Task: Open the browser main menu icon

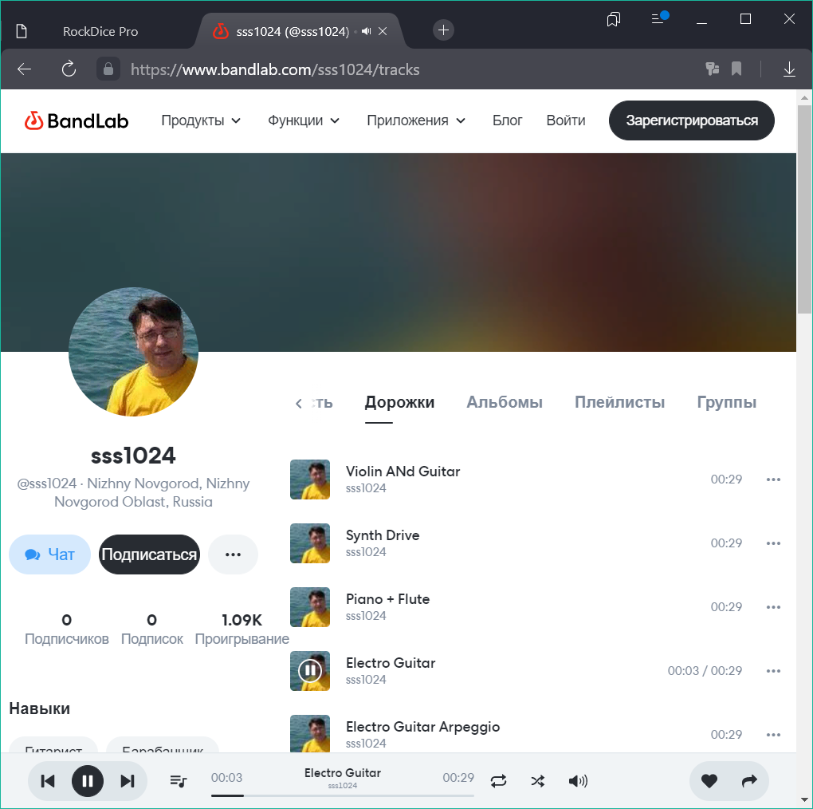Action: click(x=659, y=18)
